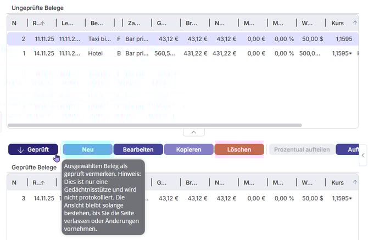Click the sort arrow in the lower R... column header
Screen dimensions: 368x240
click(43, 182)
